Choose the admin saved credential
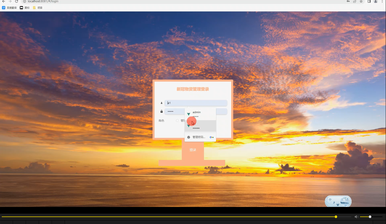This screenshot has width=386, height=224. point(200,114)
